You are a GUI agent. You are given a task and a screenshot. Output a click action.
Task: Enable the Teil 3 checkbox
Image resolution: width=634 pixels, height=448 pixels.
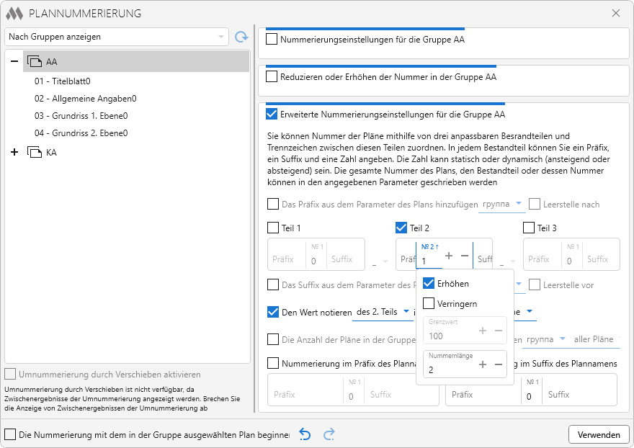pyautogui.click(x=530, y=228)
